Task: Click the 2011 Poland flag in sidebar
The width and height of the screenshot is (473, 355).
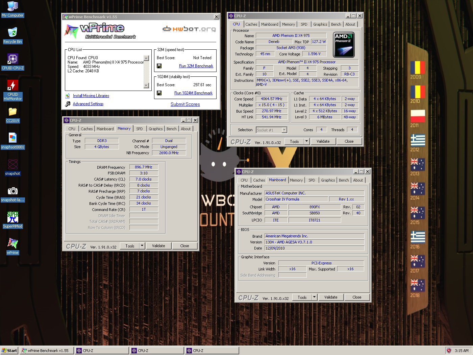Action: tap(418, 116)
